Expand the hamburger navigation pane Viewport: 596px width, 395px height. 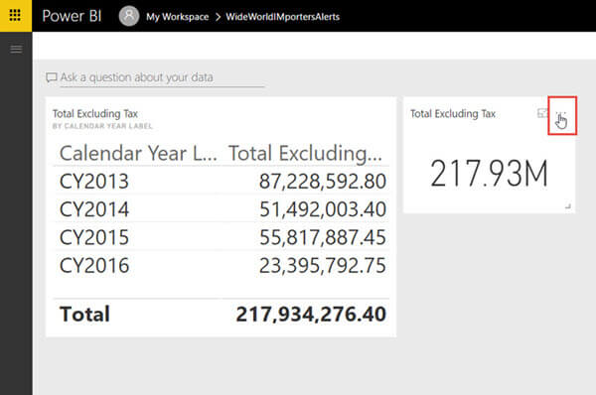[16, 49]
